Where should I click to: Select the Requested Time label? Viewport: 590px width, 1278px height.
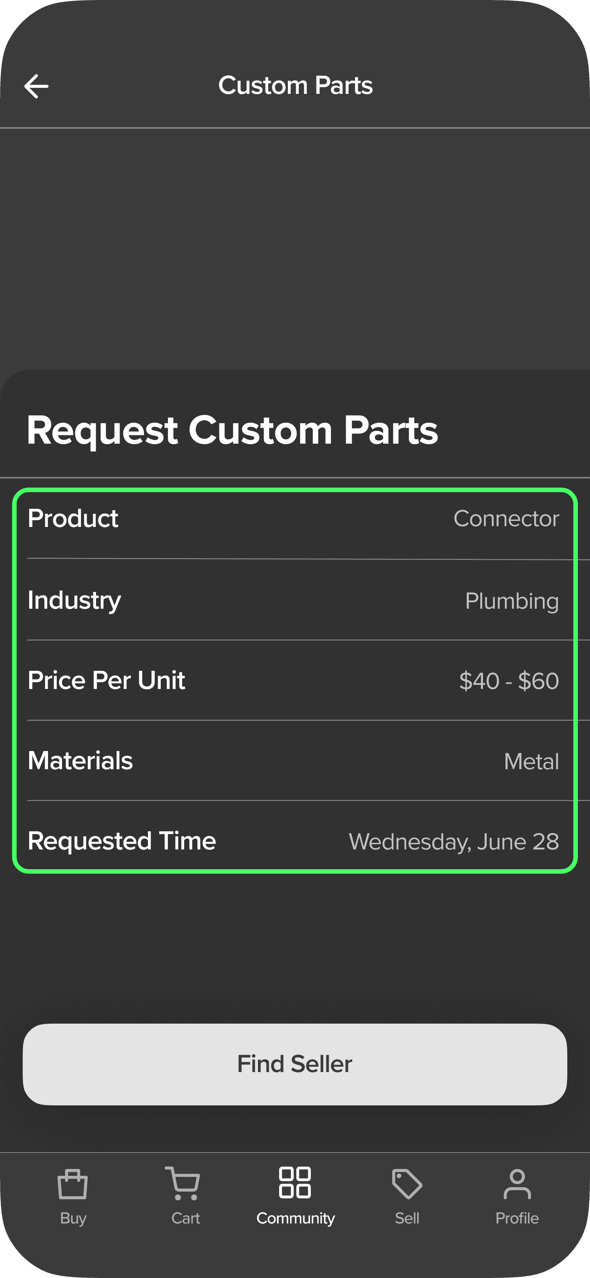[x=122, y=842]
